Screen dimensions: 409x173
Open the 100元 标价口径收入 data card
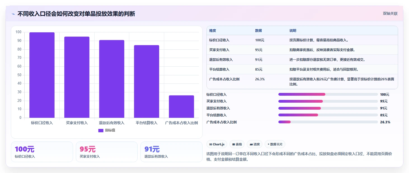pos(42,152)
